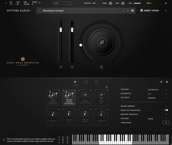Click the Abbey Road Orchestra emblem logo
Screen dimensions: 172x145
pyautogui.click(x=23, y=59)
